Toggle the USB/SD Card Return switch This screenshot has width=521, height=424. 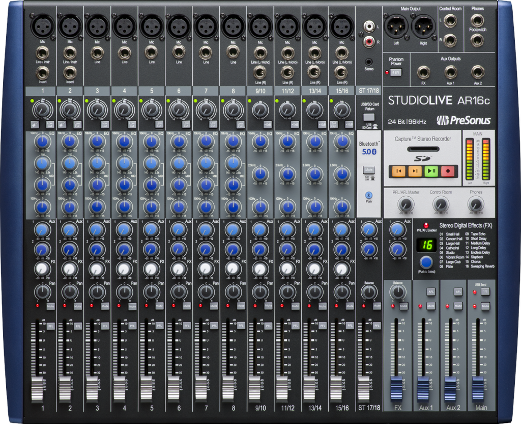369,116
